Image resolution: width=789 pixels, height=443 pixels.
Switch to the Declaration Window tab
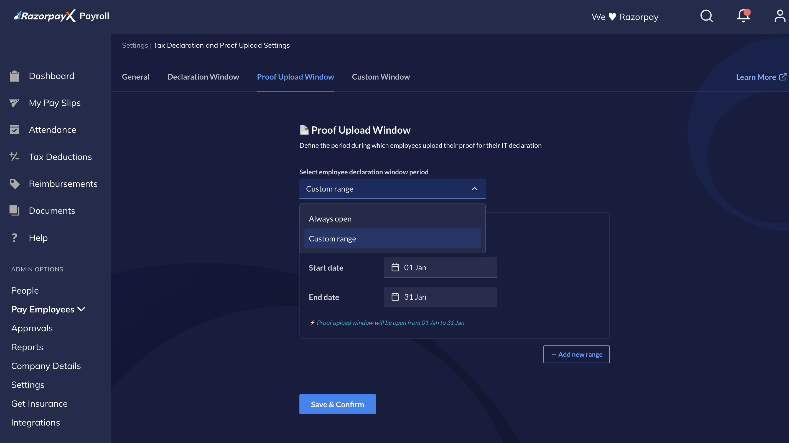click(x=203, y=77)
